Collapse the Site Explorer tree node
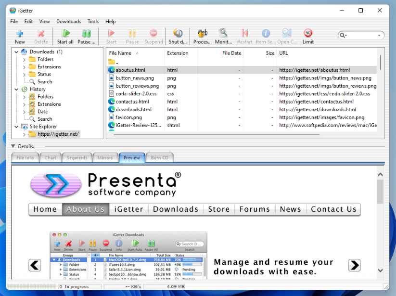Screen dimensions: 396x296 pos(16,127)
